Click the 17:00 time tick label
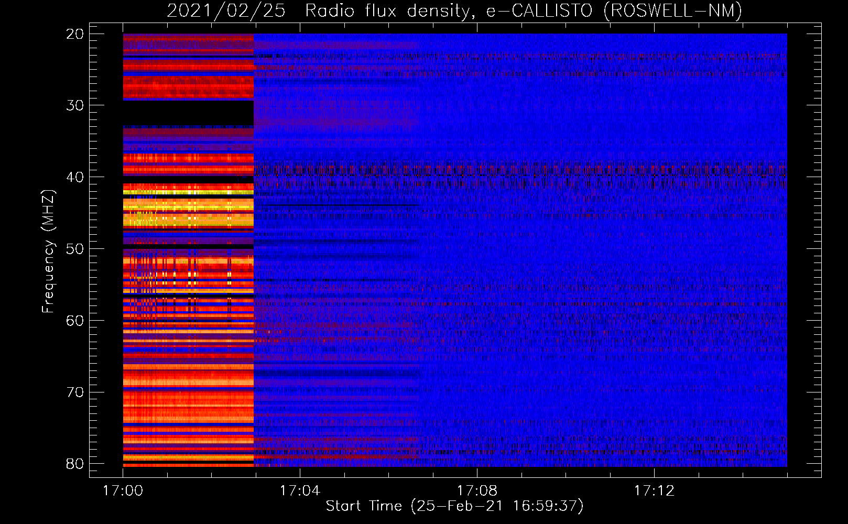 click(x=123, y=491)
